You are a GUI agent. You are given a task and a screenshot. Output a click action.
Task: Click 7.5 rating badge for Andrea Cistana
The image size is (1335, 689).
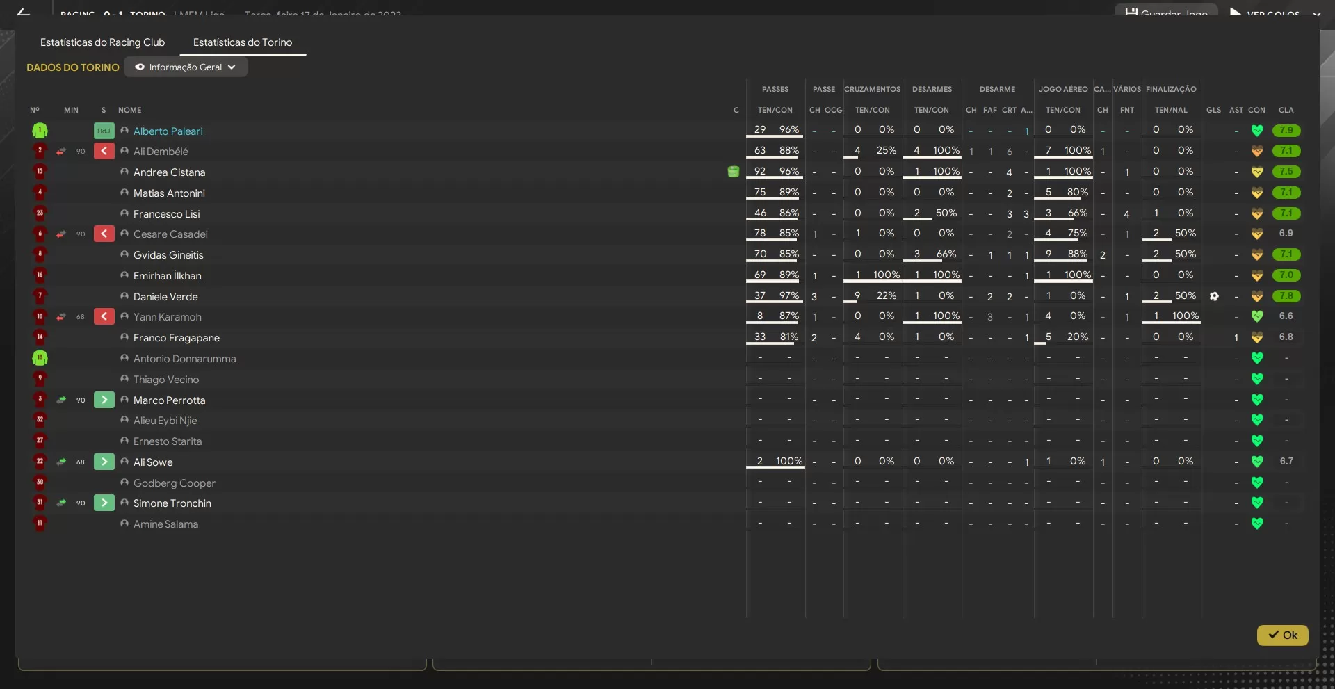[1286, 172]
